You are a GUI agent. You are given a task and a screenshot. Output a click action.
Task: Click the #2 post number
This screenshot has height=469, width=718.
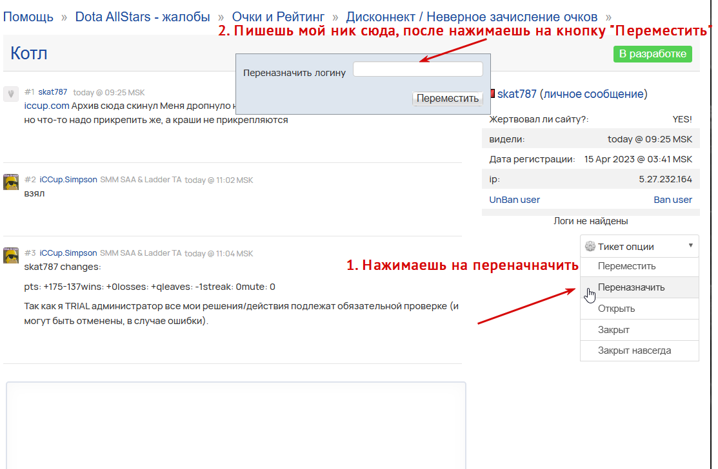[30, 180]
